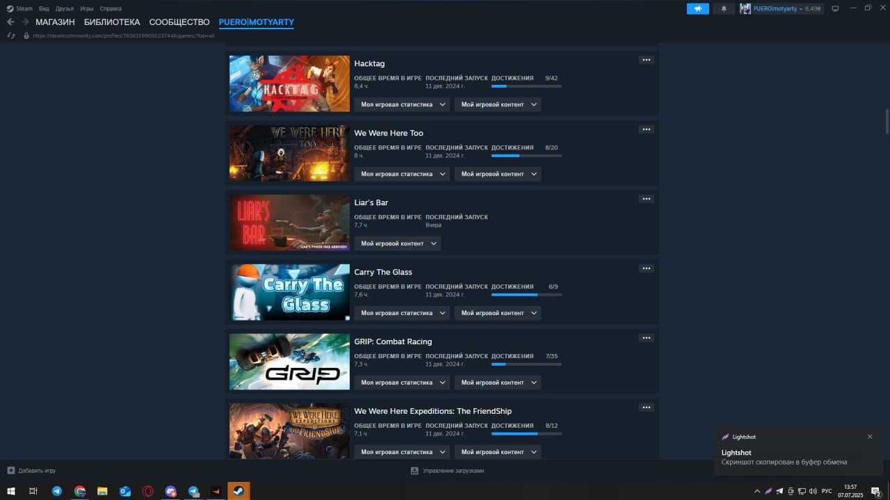Screen dimensions: 890x500
Task: Open File Explorer from the taskbar
Action: [102, 491]
